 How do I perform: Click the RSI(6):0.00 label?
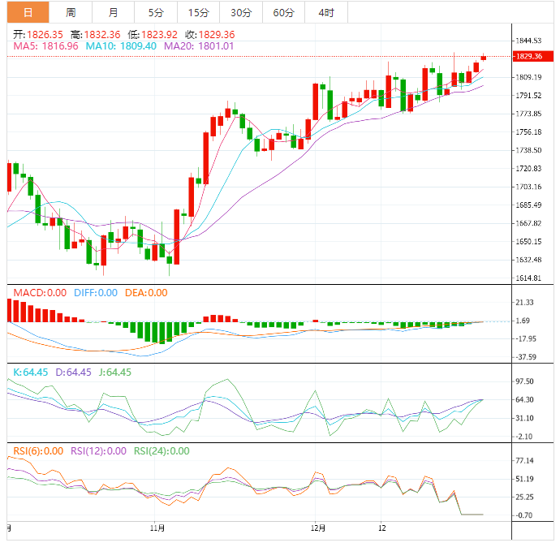[x=38, y=451]
